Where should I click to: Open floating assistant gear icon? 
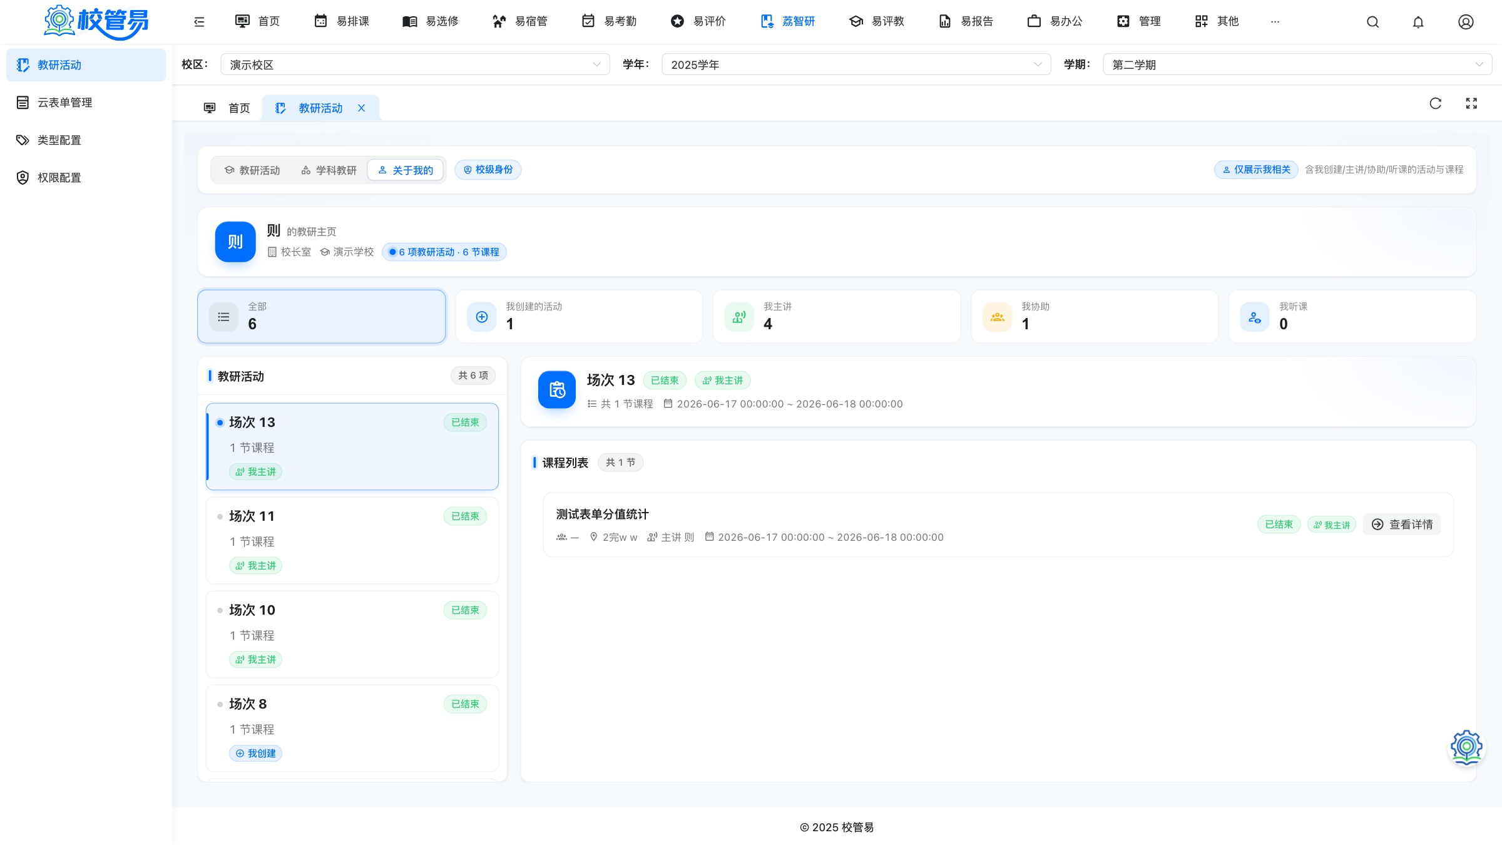pos(1466,747)
